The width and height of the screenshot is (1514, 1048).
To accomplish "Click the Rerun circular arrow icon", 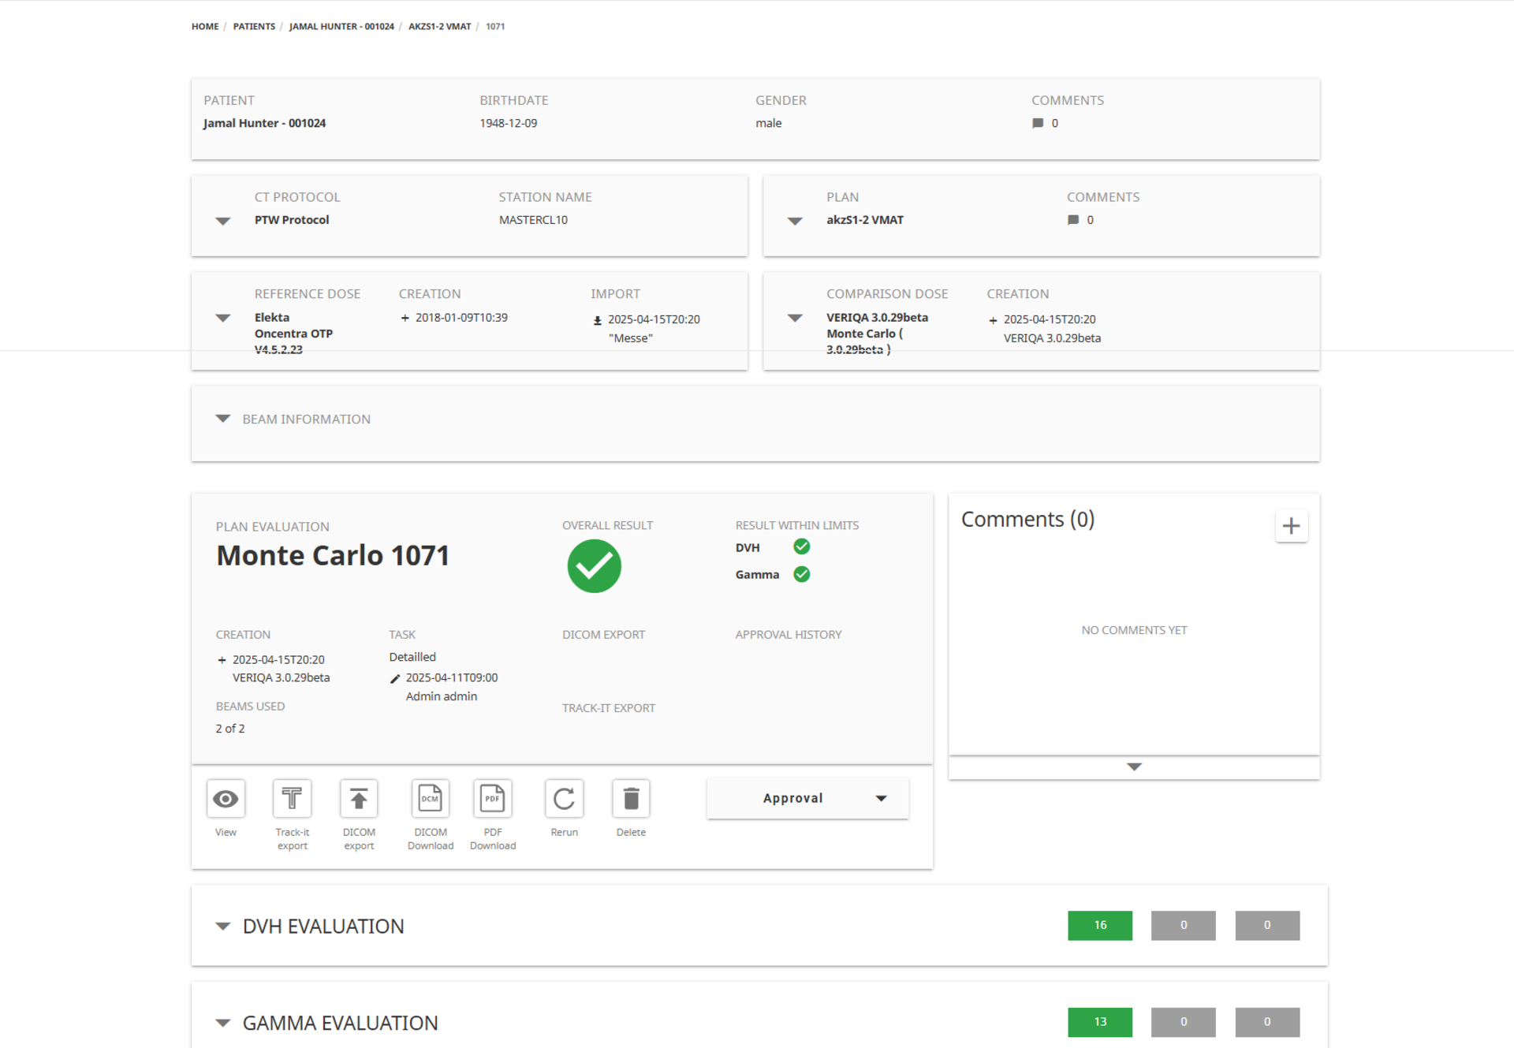I will pos(564,799).
